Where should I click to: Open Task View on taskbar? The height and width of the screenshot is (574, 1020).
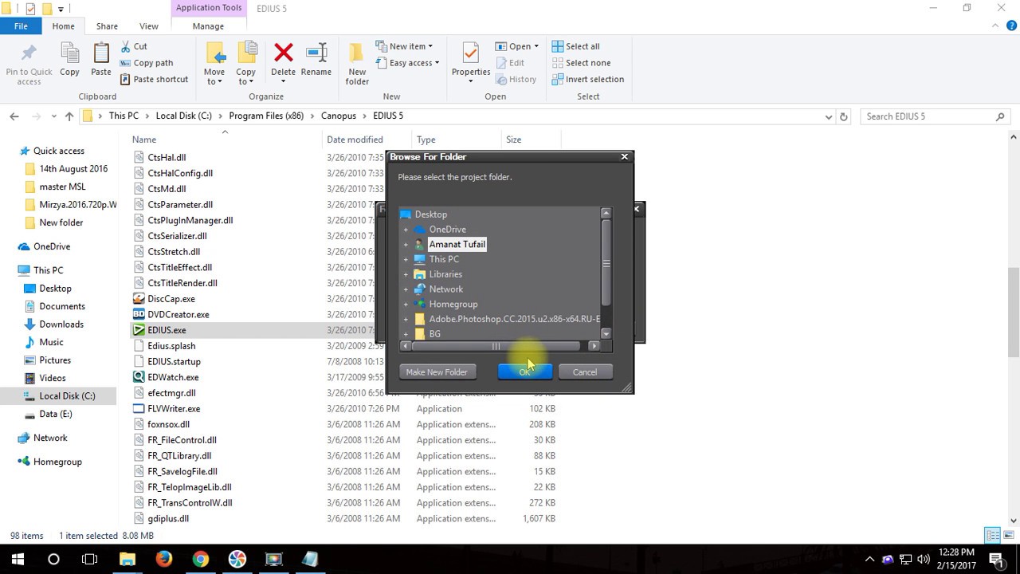[90, 559]
